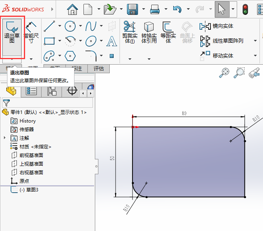This screenshot has width=263, height=231.
Task: Select the Spline sketch tool
Action: (91, 26)
